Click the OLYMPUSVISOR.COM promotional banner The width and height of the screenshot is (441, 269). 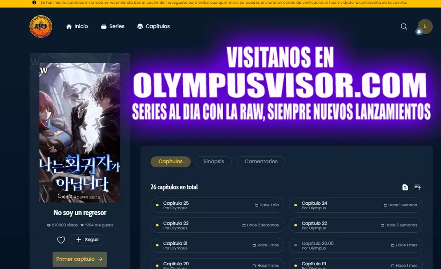[x=281, y=84]
